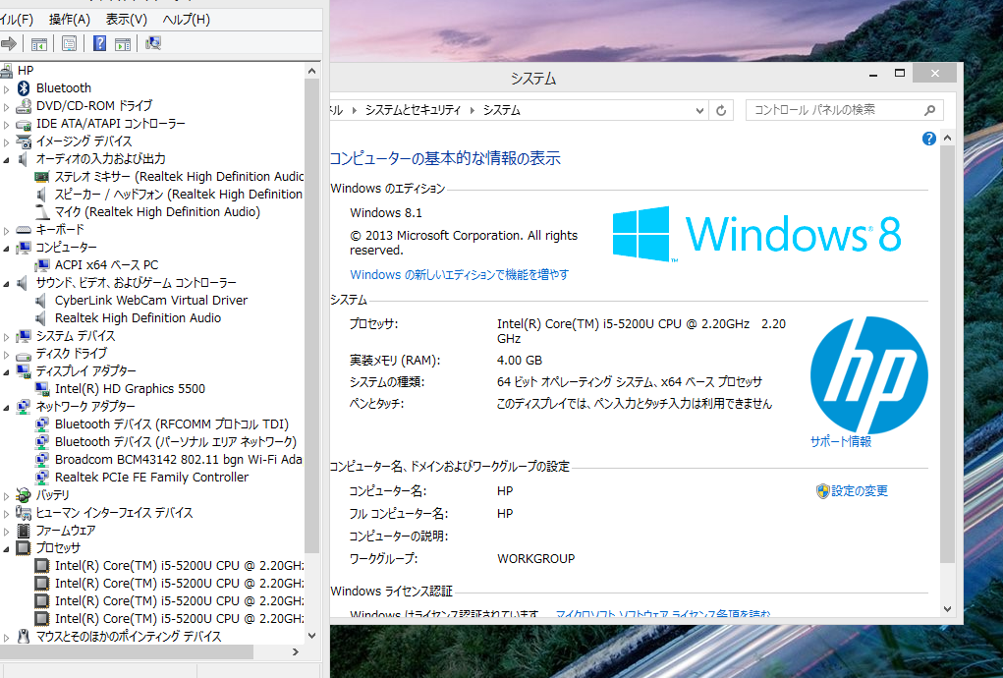Viewport: 1003px width, 678px height.
Task: Open the ヘルプ(H) menu
Action: click(x=186, y=20)
